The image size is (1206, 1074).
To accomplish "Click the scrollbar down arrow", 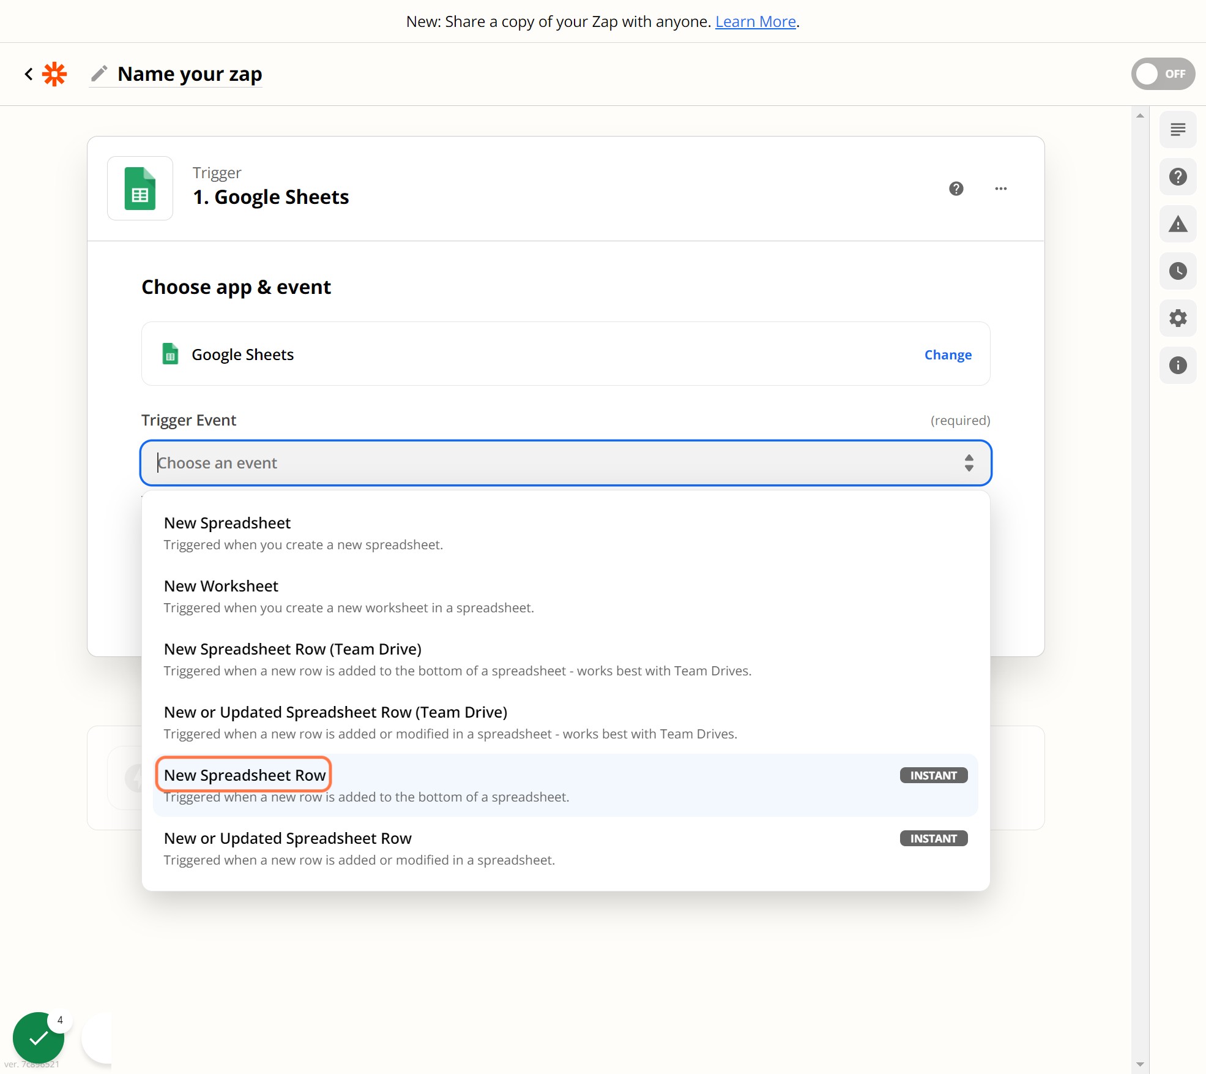I will click(x=1140, y=1064).
